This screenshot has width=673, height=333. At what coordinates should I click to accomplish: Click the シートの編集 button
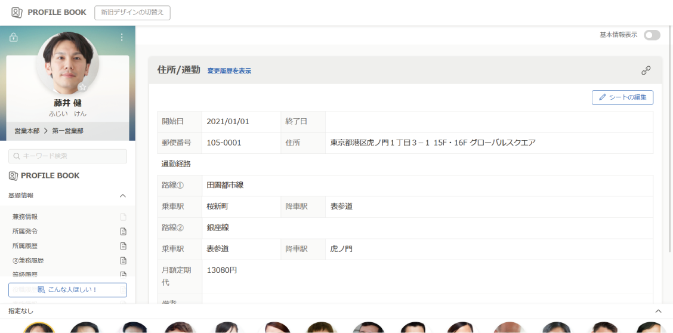coord(622,97)
